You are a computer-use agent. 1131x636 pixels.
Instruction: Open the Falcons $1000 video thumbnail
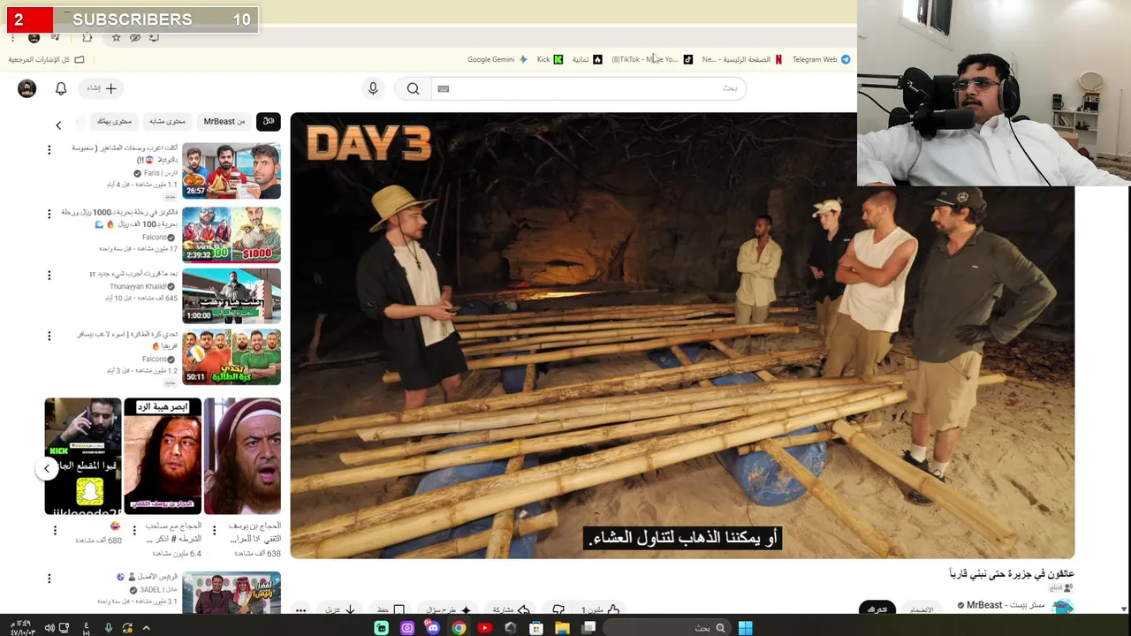click(232, 234)
